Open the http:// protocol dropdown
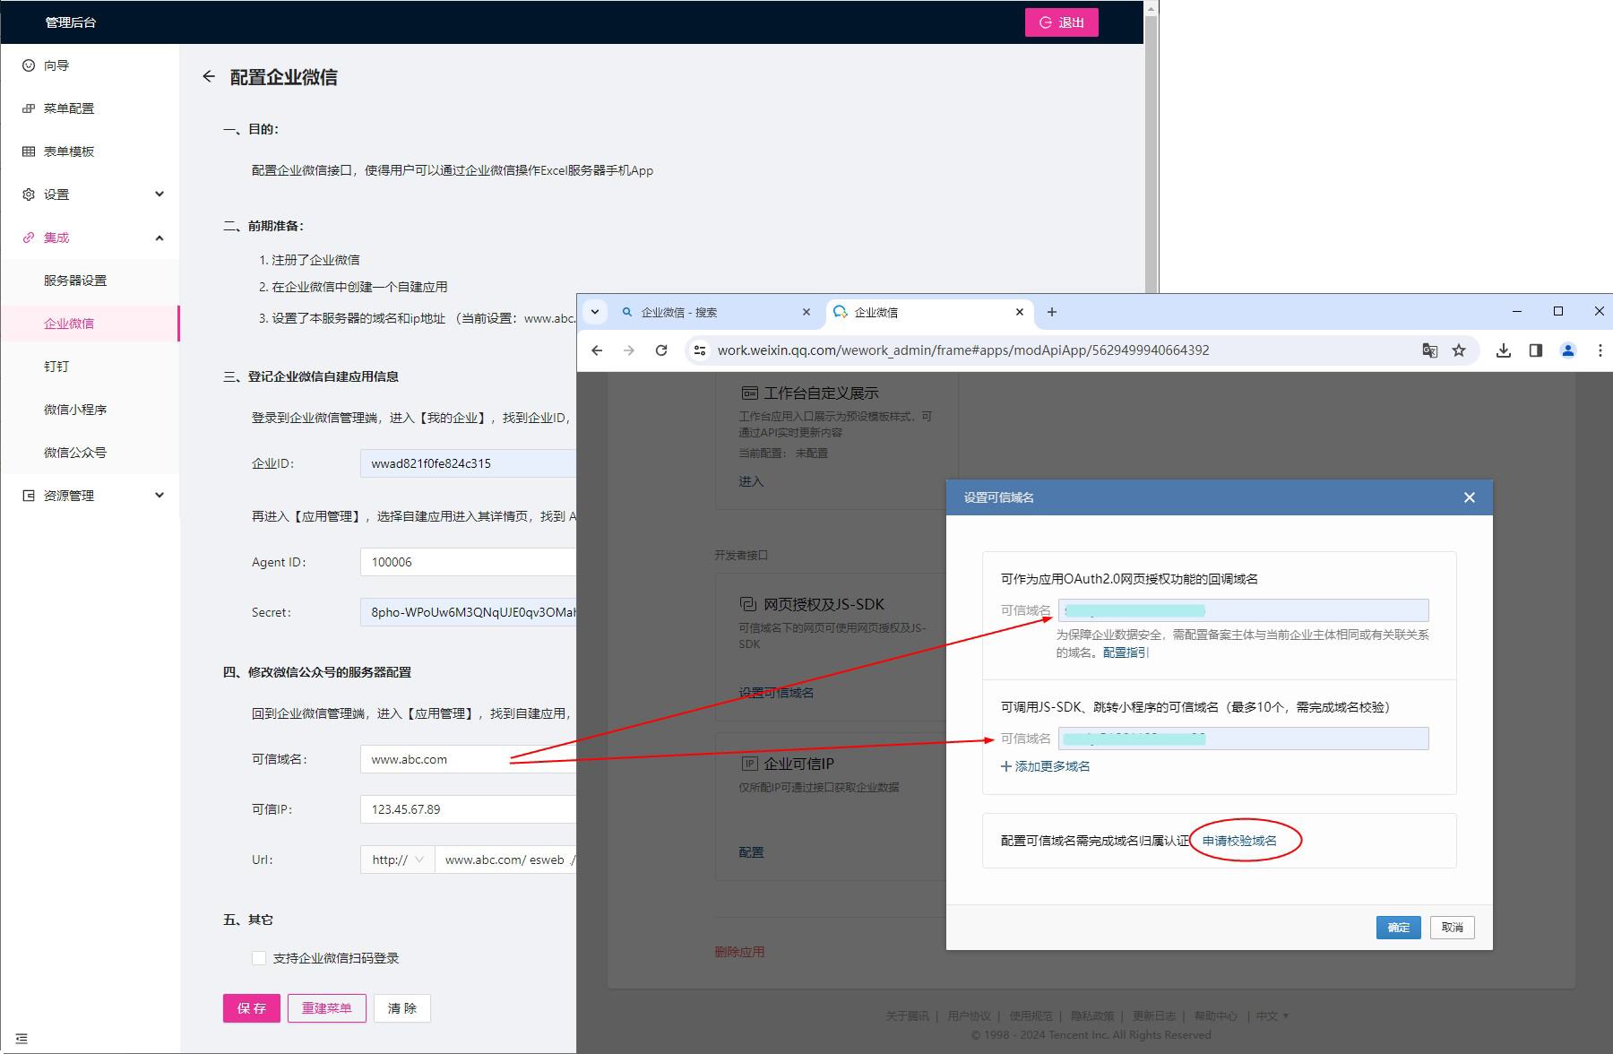Viewport: 1613px width, 1054px height. coord(397,860)
